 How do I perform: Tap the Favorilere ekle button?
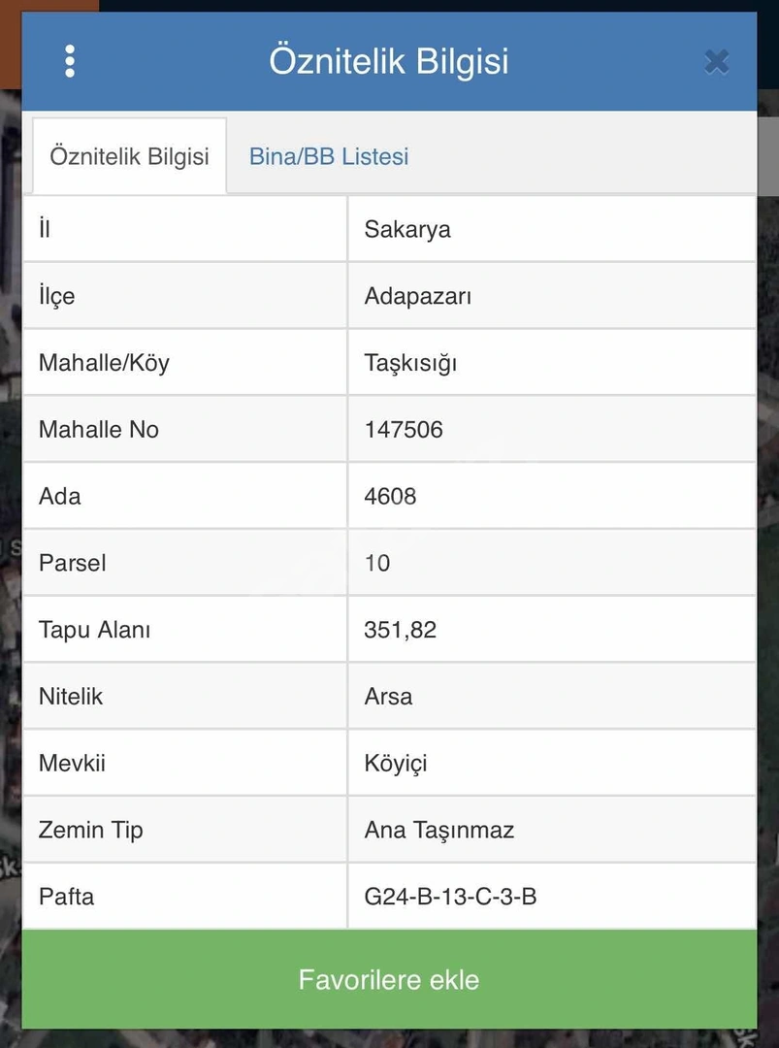pyautogui.click(x=390, y=979)
